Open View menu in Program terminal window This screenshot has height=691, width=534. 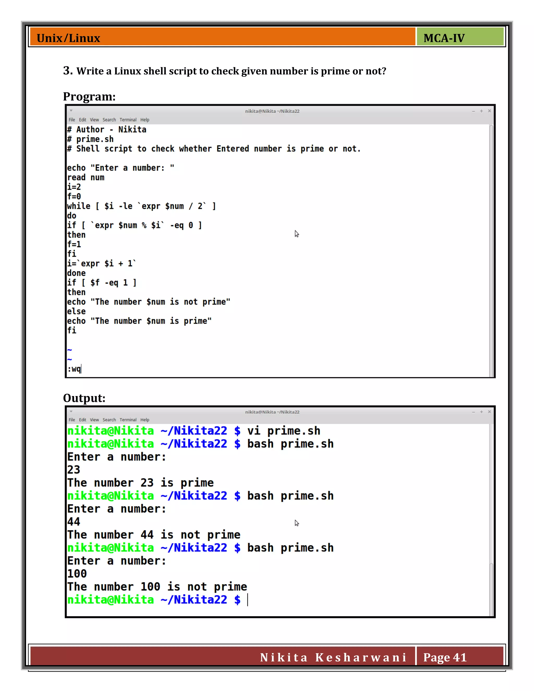point(94,120)
